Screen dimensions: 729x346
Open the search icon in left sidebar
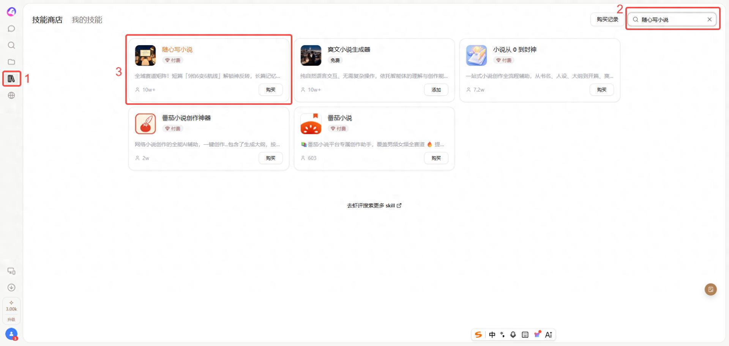point(11,45)
